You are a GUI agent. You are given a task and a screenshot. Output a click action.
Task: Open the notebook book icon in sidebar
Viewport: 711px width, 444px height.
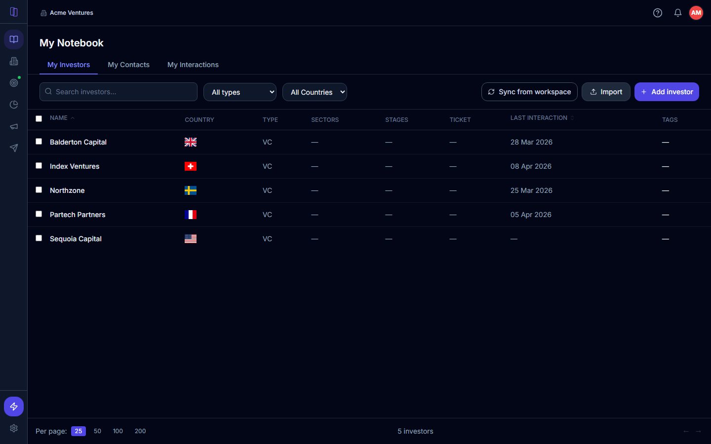pyautogui.click(x=14, y=39)
